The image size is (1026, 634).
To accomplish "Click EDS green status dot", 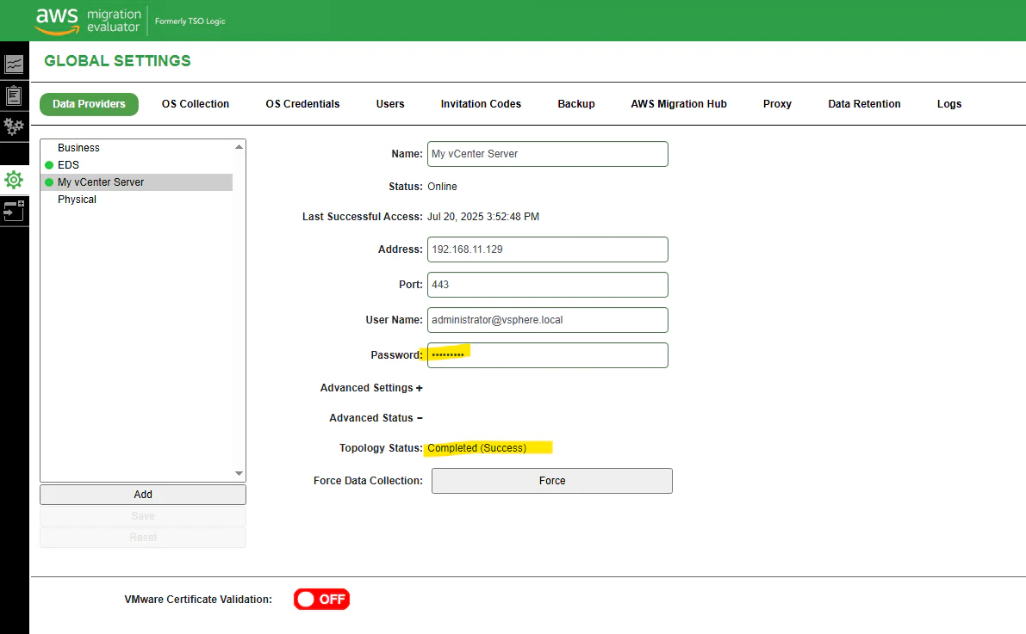I will click(48, 165).
